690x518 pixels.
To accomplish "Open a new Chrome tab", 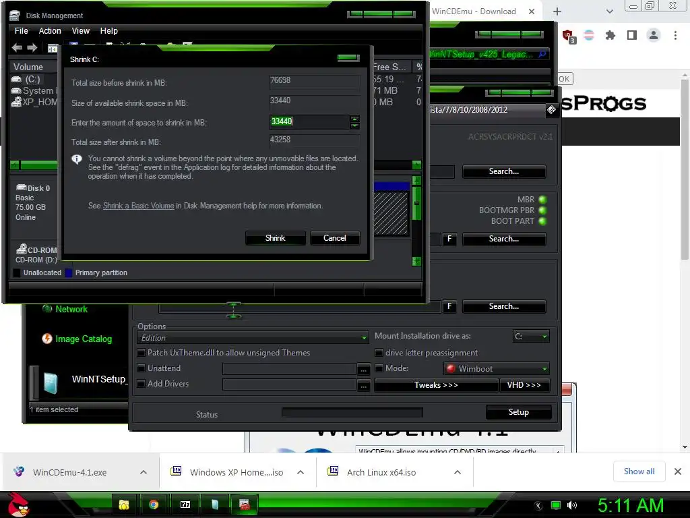I will click(x=557, y=11).
